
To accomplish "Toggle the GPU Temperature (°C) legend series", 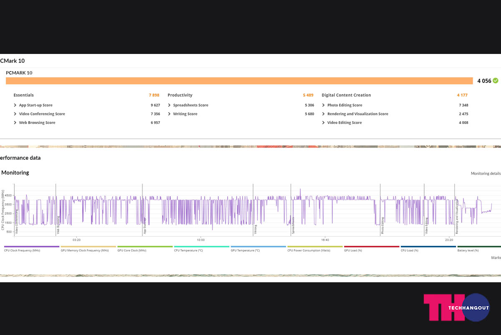I will click(x=258, y=249).
